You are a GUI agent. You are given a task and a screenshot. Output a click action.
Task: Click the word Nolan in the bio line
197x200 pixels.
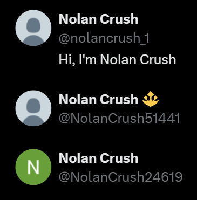(x=118, y=60)
